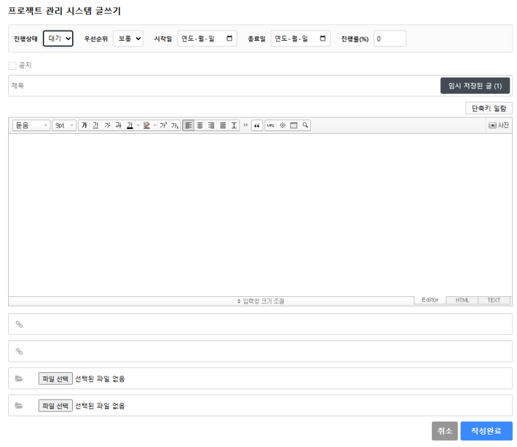Click the 작성완료 submit button
Image resolution: width=517 pixels, height=447 pixels.
[x=486, y=431]
